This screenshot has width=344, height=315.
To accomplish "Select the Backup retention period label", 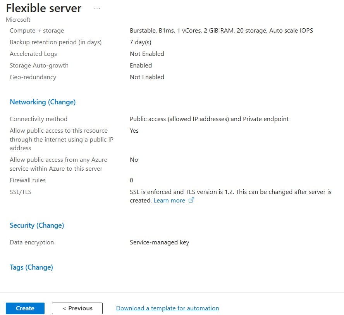I will pyautogui.click(x=56, y=42).
